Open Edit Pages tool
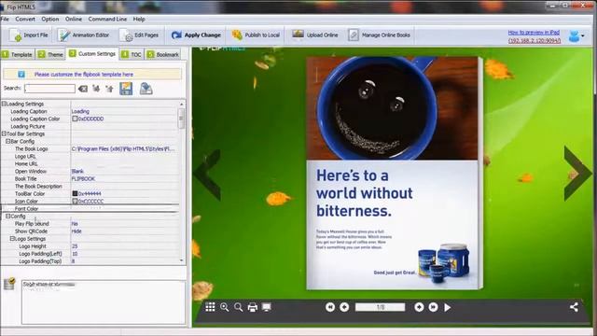Viewport: 597px width, 336px height. click(x=139, y=35)
